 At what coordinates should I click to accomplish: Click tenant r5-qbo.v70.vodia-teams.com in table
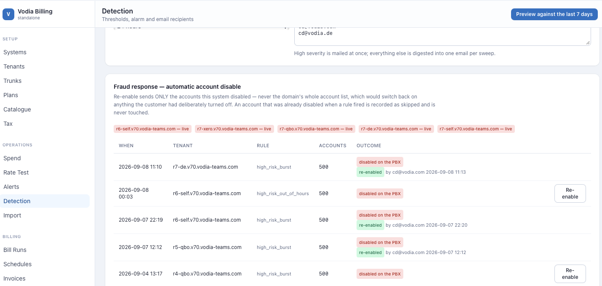coord(207,247)
